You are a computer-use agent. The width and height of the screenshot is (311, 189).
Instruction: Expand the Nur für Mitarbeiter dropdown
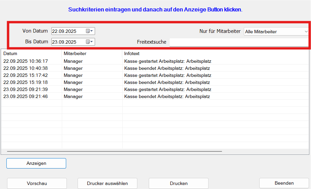pos(306,32)
